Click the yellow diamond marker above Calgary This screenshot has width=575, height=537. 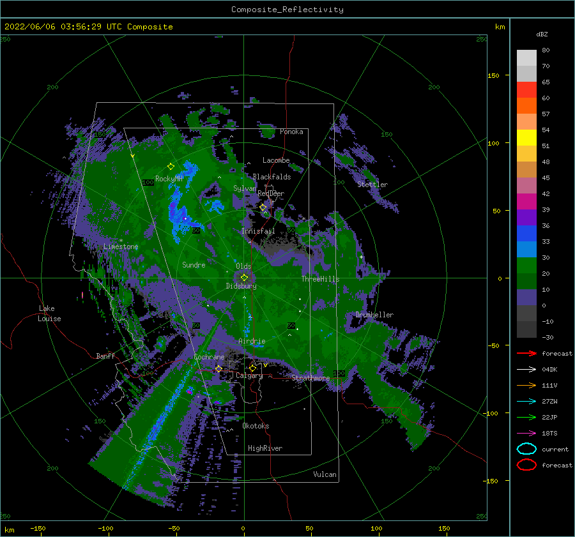pyautogui.click(x=252, y=368)
